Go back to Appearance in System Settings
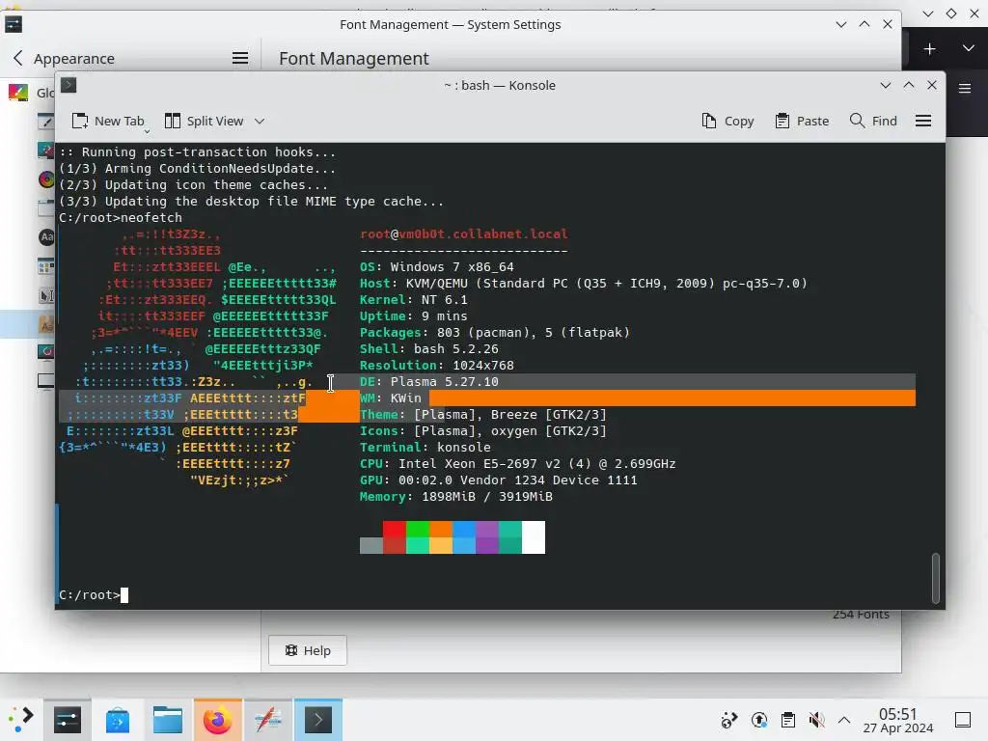Screen dimensions: 988x741 click(x=65, y=59)
